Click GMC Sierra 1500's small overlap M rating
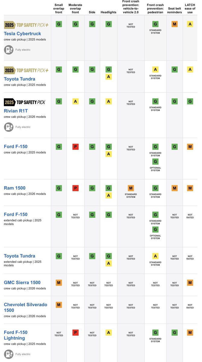Viewport: 202px width, 362px height. point(59,283)
